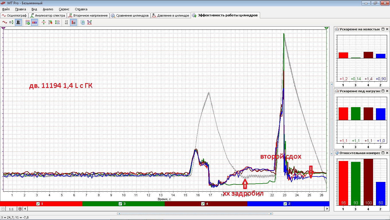Maximize the Относительная компрессия panel
The height and width of the screenshot is (220, 390).
(383, 153)
